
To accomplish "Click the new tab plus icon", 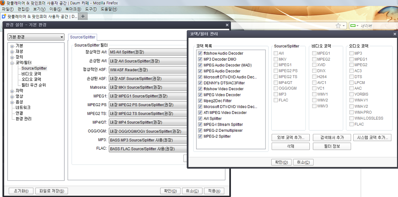I will tap(82, 16).
